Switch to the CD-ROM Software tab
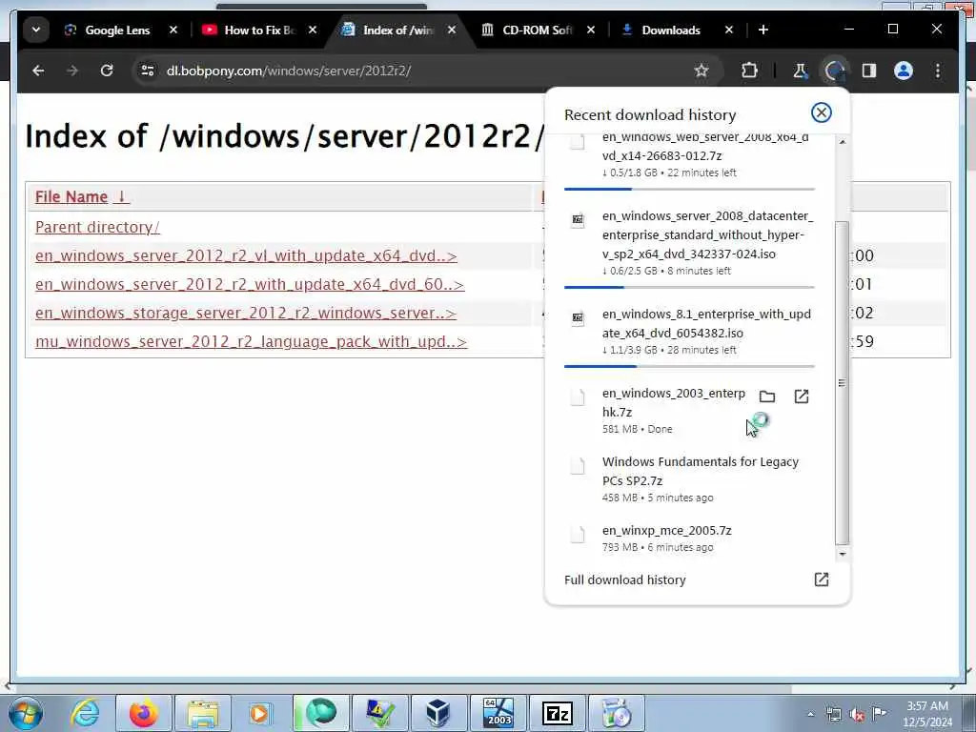 coord(527,30)
